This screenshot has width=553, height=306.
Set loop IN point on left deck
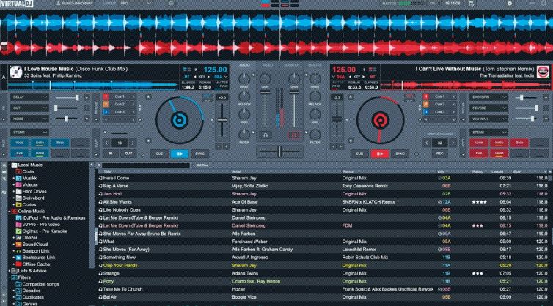coord(111,154)
